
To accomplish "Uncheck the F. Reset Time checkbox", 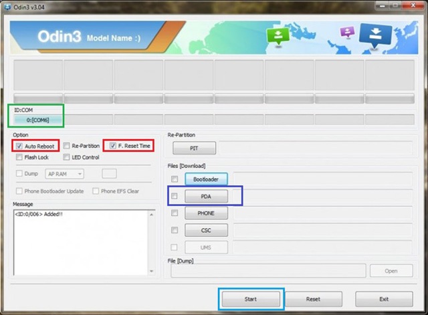I will pos(113,146).
